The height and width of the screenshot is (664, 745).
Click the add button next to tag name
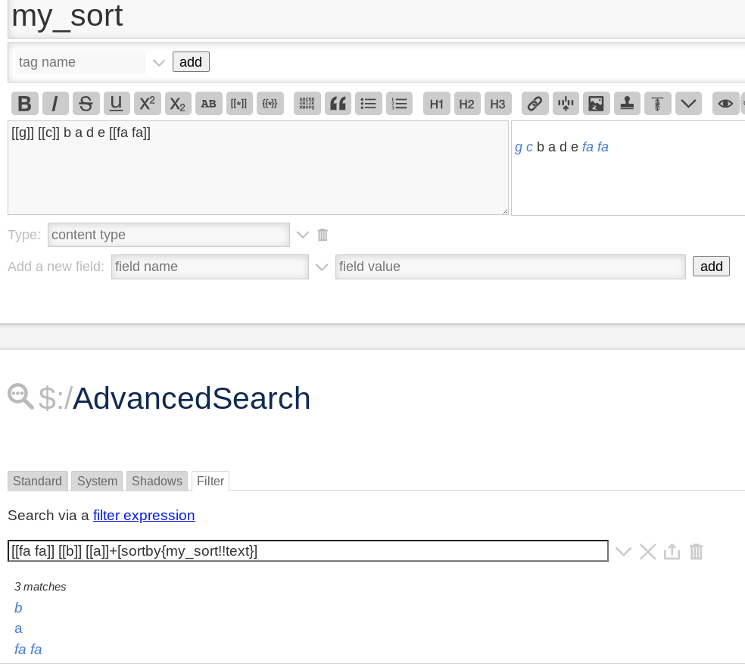coord(191,62)
